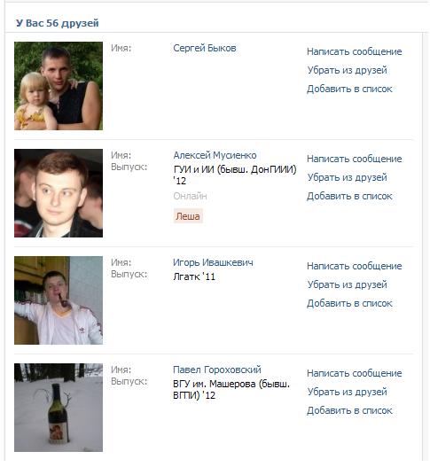The width and height of the screenshot is (430, 467).
Task: Open the Павел Гороховский name link
Action: pos(217,370)
